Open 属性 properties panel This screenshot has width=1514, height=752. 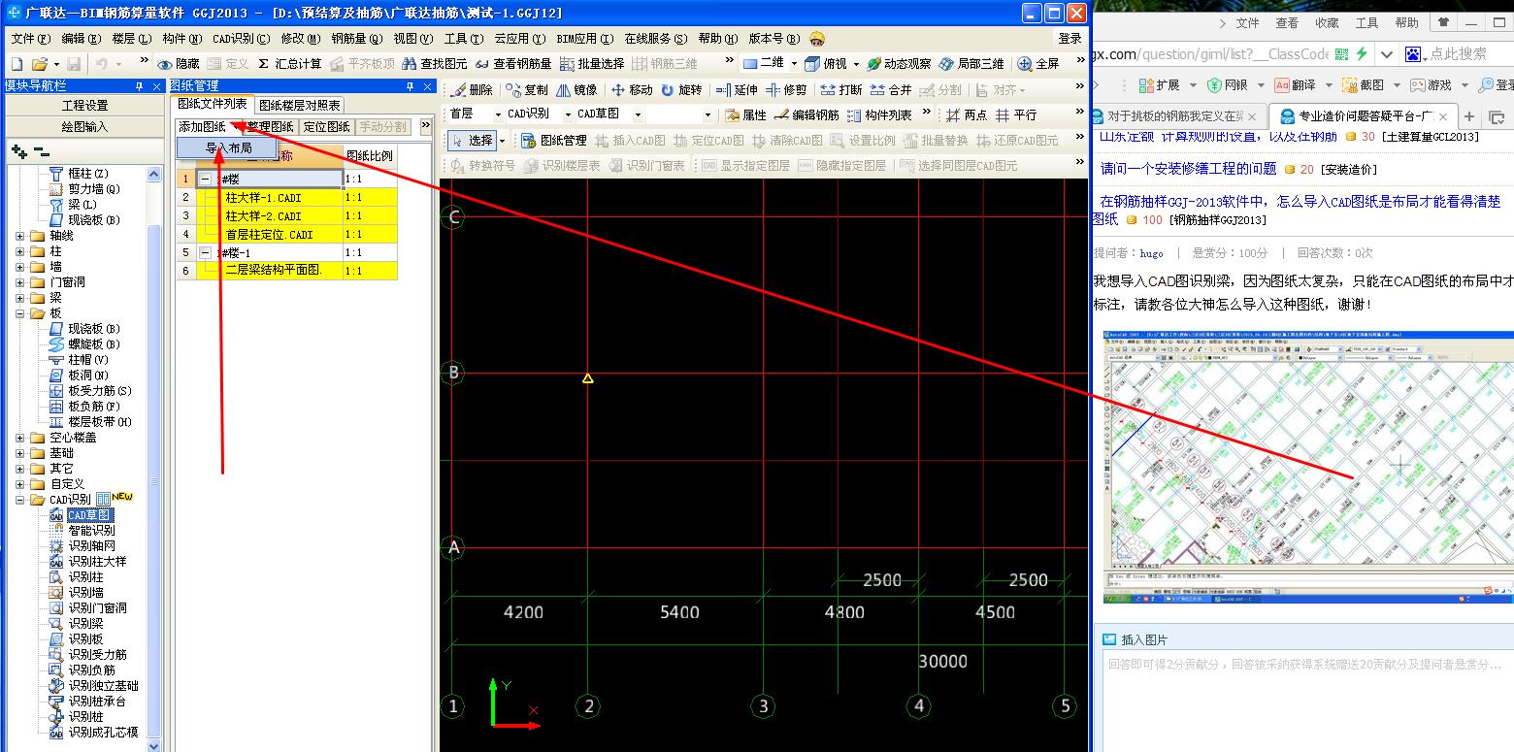745,114
